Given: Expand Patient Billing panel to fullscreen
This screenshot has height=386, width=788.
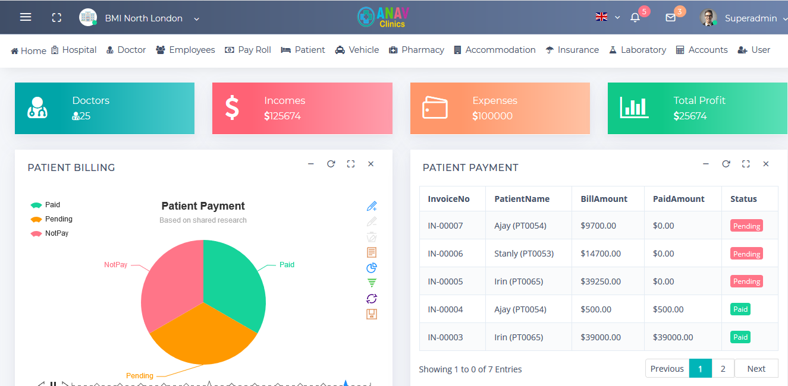Looking at the screenshot, I should click(x=351, y=164).
